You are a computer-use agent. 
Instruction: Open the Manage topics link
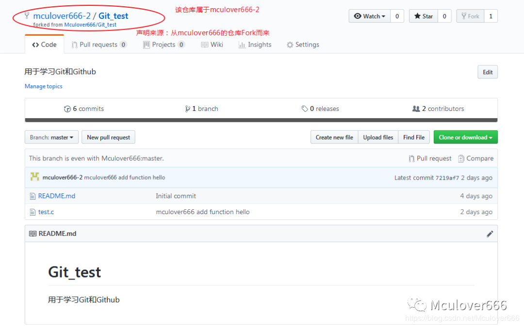44,86
